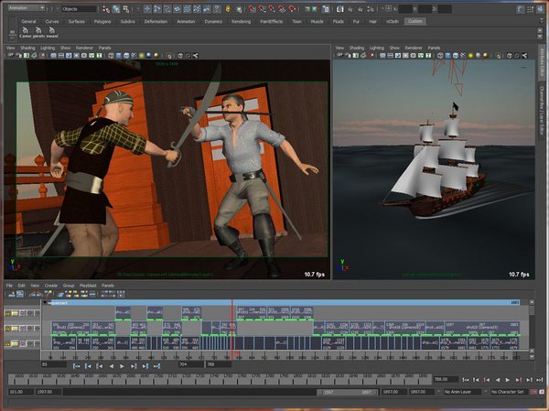
Task: Open Lighting menu in right viewport
Action: pos(377,48)
